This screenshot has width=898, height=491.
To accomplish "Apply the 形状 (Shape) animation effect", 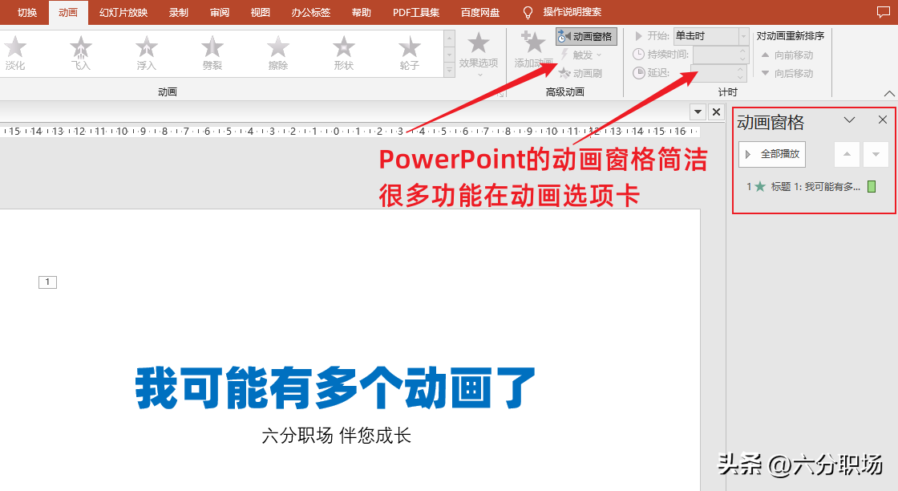I will coord(344,53).
